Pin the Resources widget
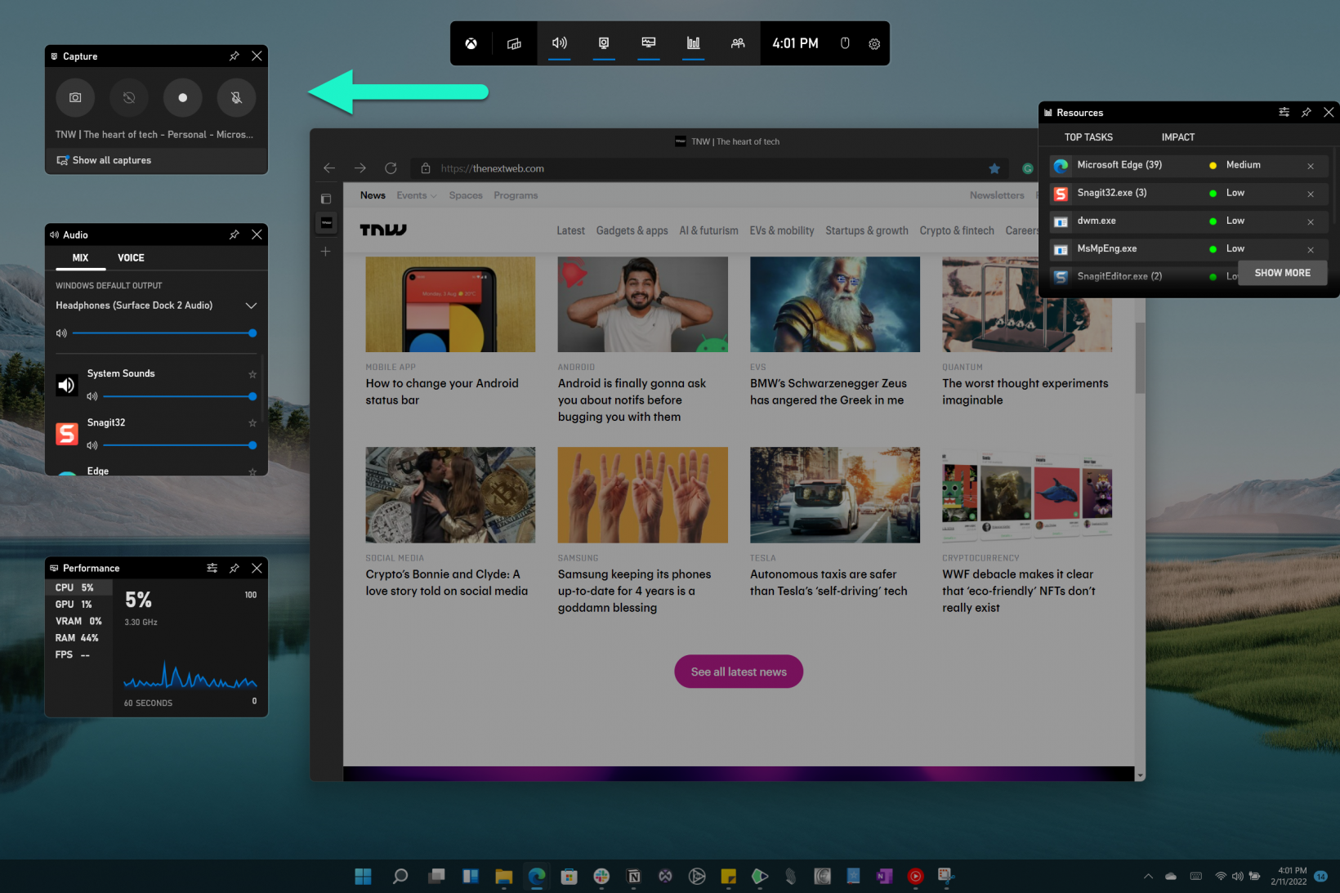1340x893 pixels. coord(1306,112)
